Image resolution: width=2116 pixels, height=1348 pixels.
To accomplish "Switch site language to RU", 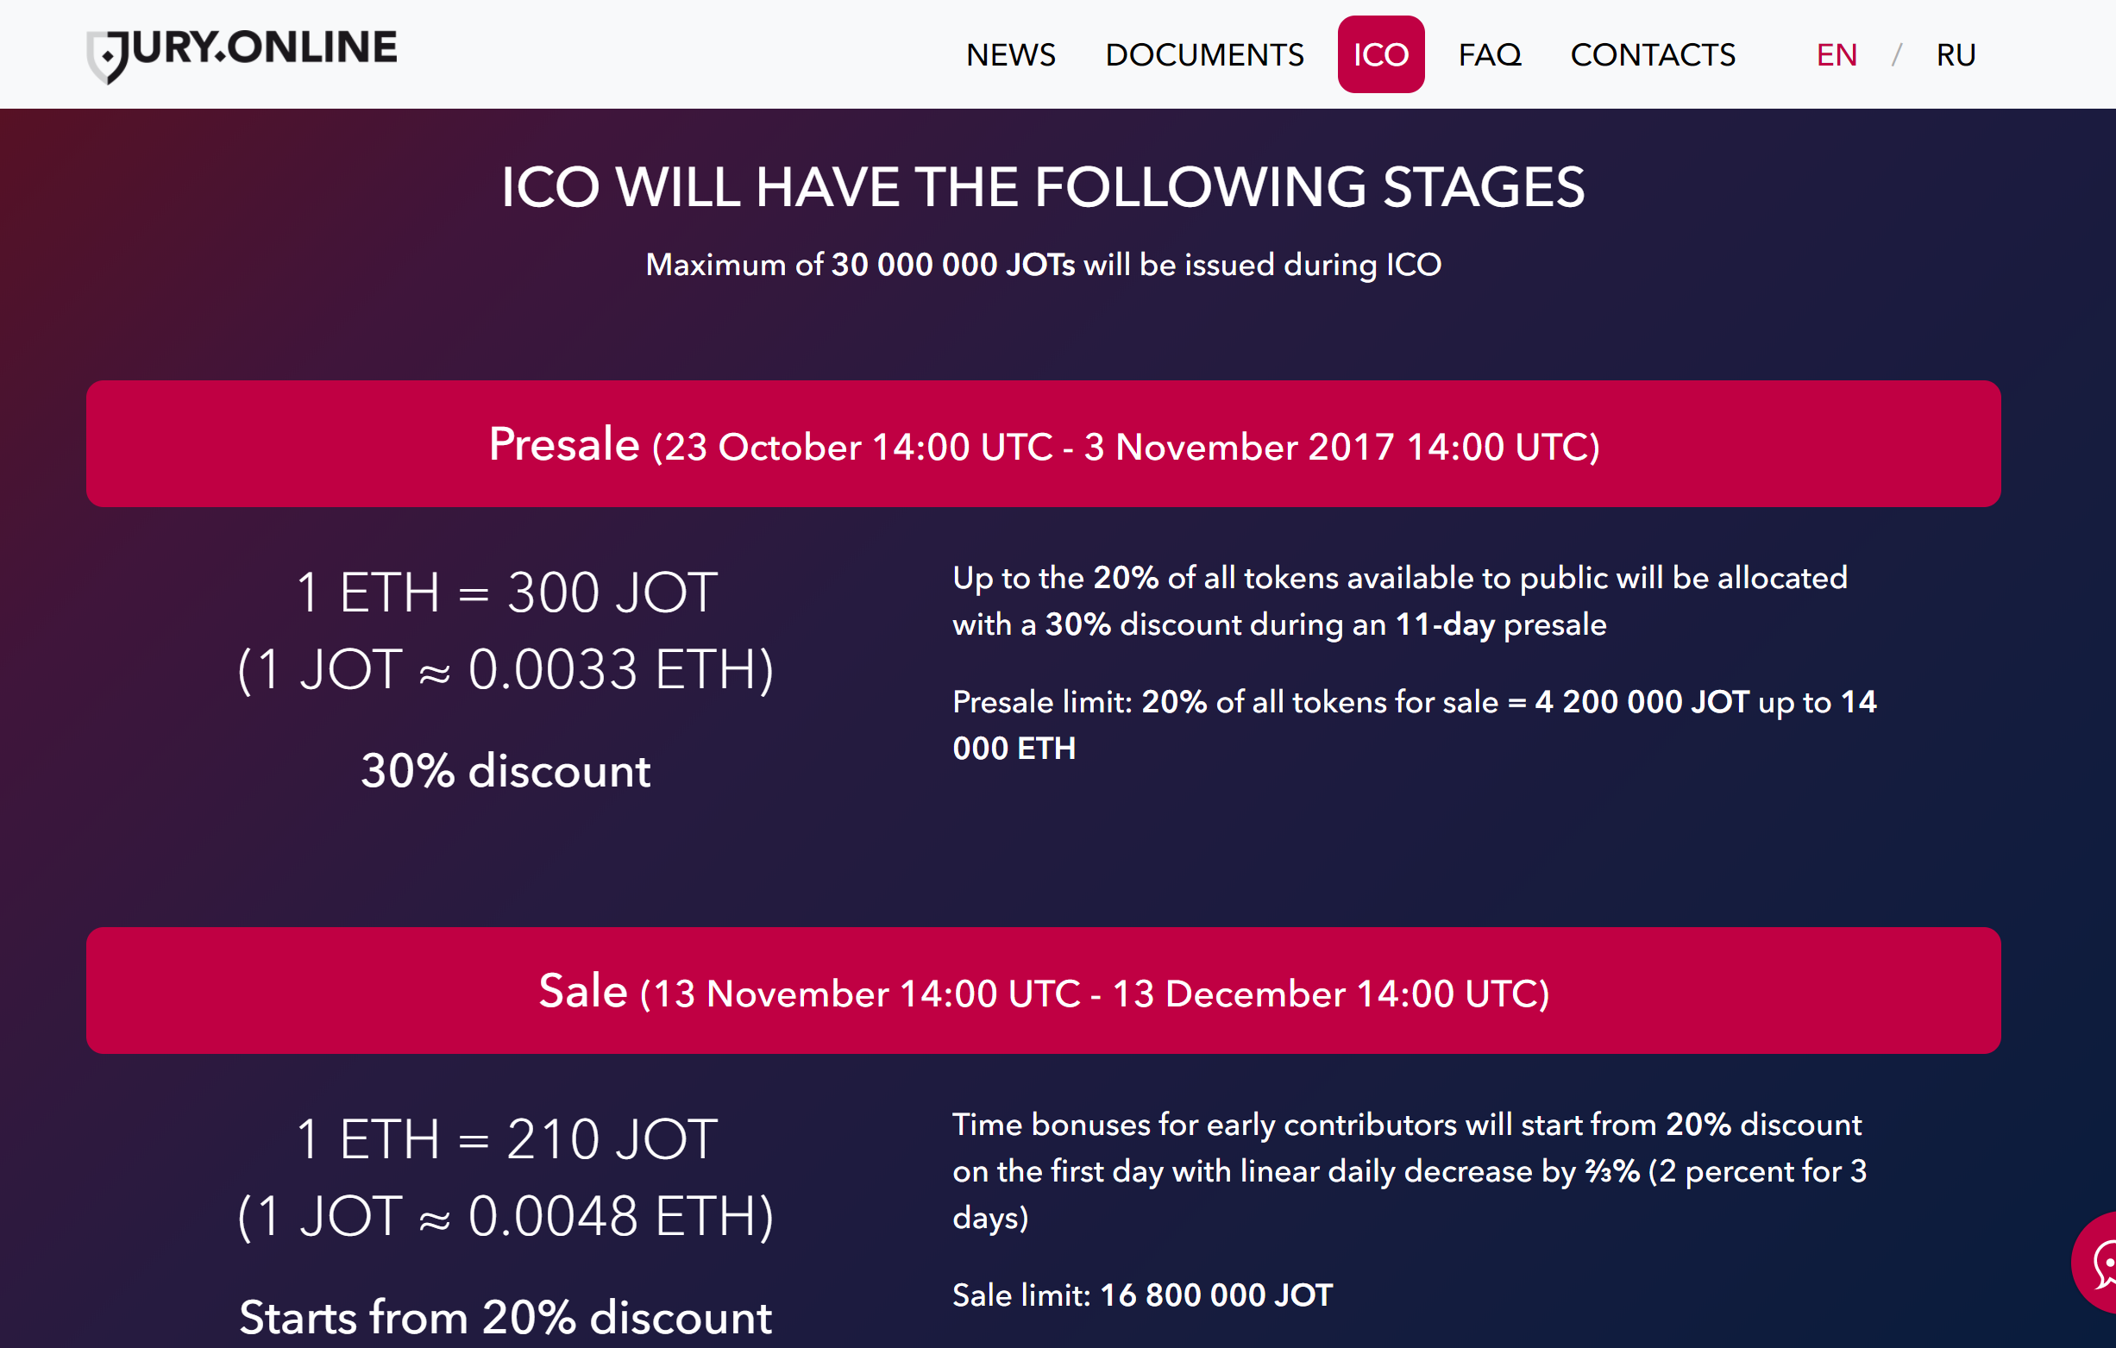I will (x=1956, y=54).
